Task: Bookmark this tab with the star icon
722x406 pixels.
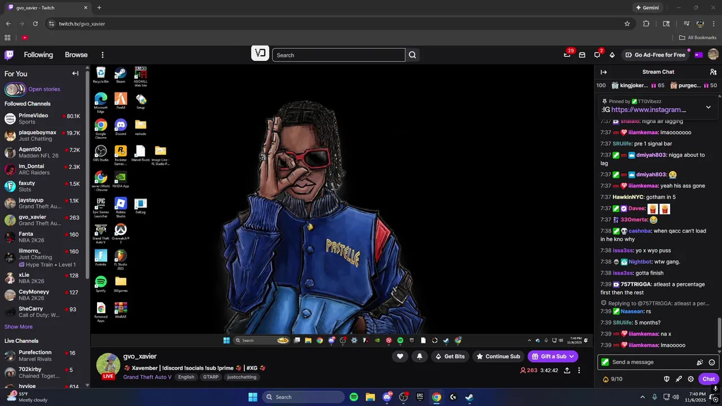Action: (x=627, y=24)
